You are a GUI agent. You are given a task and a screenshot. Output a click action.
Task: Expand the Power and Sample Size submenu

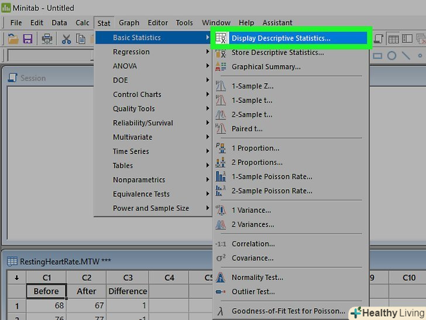coord(153,208)
